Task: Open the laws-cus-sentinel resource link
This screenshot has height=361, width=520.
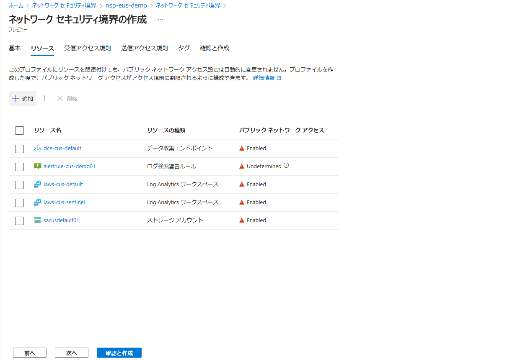Action: pos(64,202)
